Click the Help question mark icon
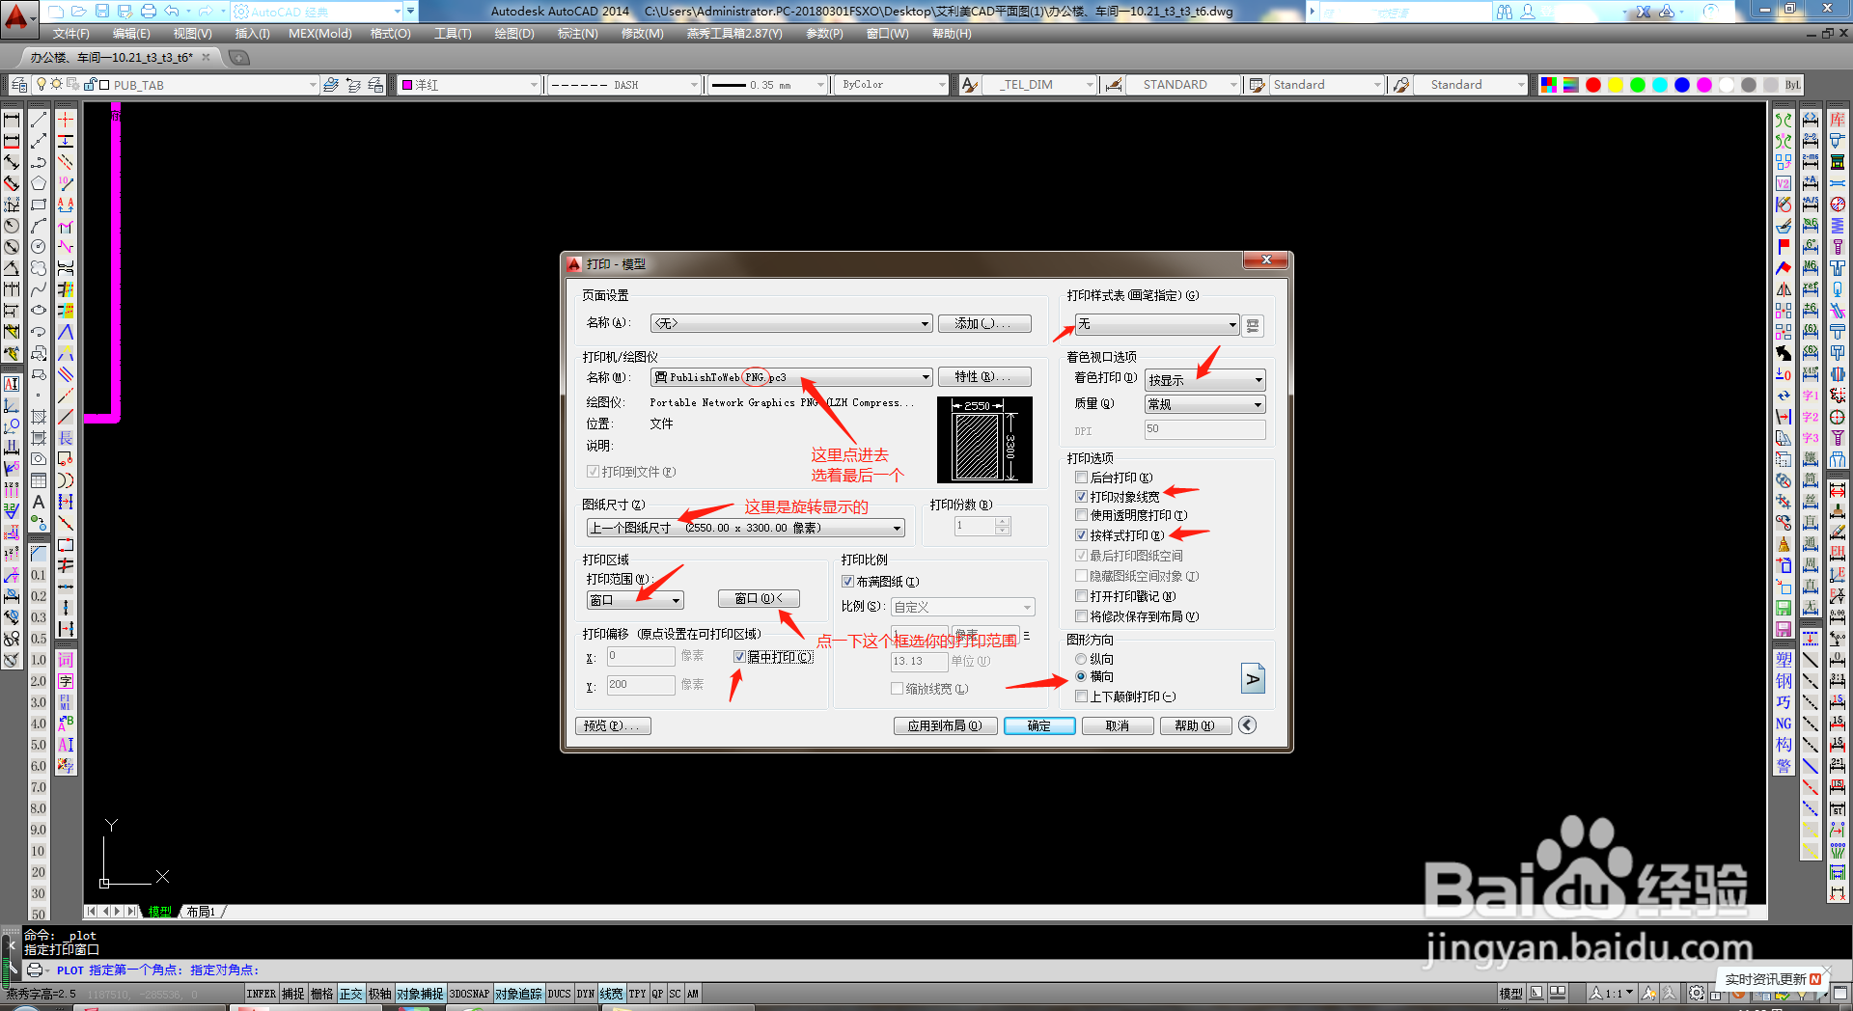The height and width of the screenshot is (1011, 1853). 1711,12
